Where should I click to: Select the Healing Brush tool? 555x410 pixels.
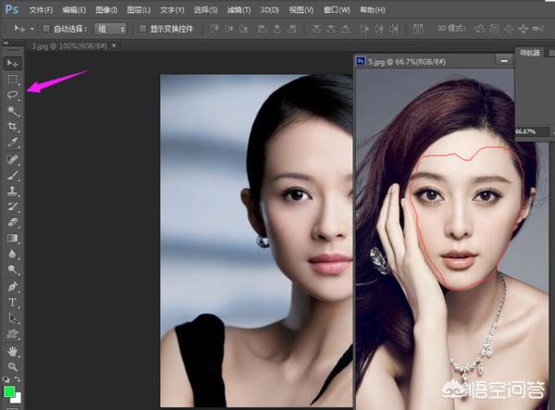coord(12,160)
